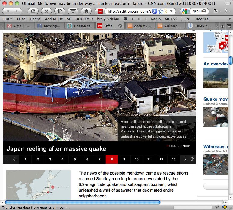Close the active CNN Official tab
Screen dimensions: 233x210
coord(120,26)
